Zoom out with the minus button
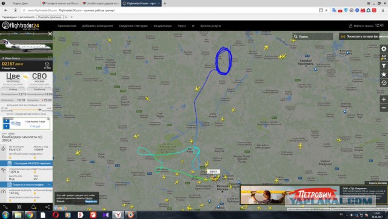 384,108
